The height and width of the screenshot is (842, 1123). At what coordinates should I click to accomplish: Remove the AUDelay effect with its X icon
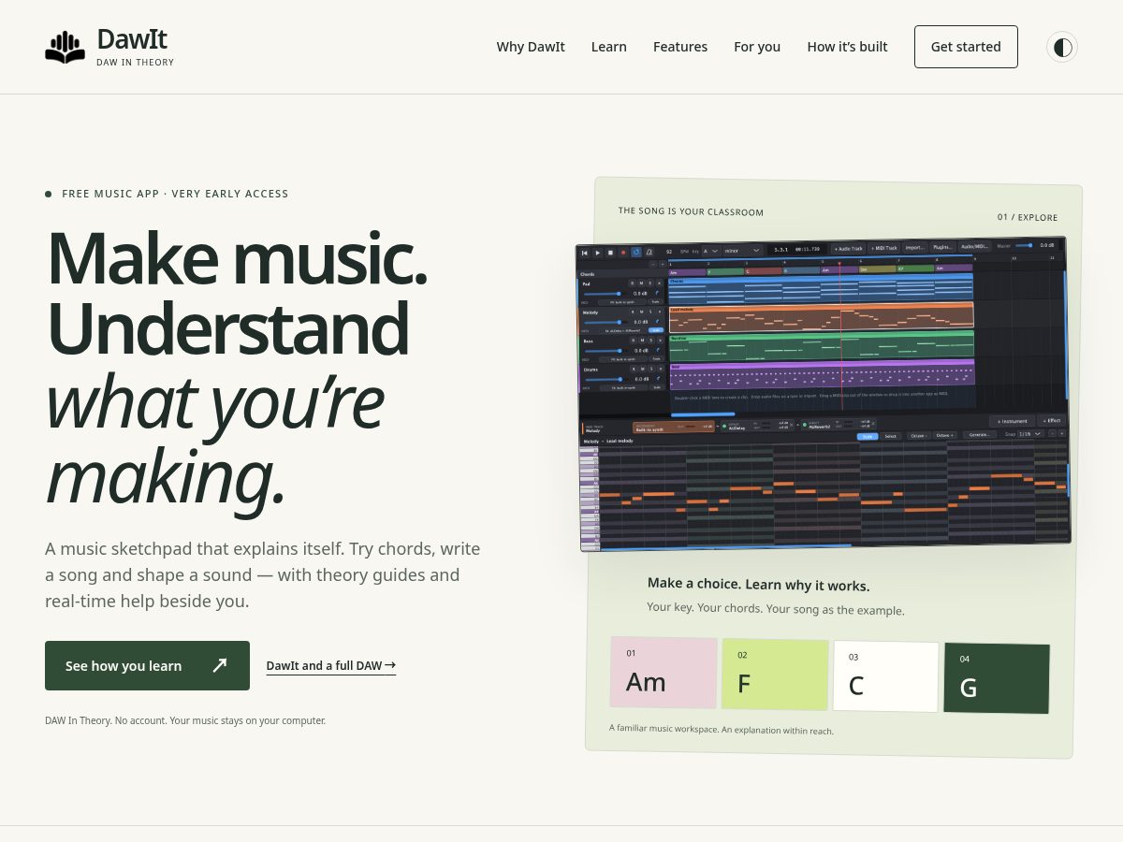[792, 424]
